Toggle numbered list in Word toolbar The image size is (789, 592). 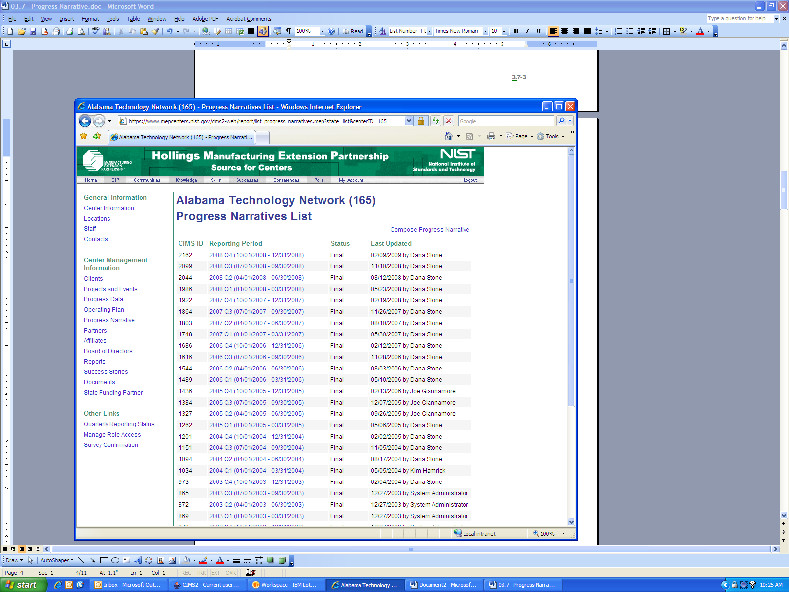pyautogui.click(x=618, y=31)
